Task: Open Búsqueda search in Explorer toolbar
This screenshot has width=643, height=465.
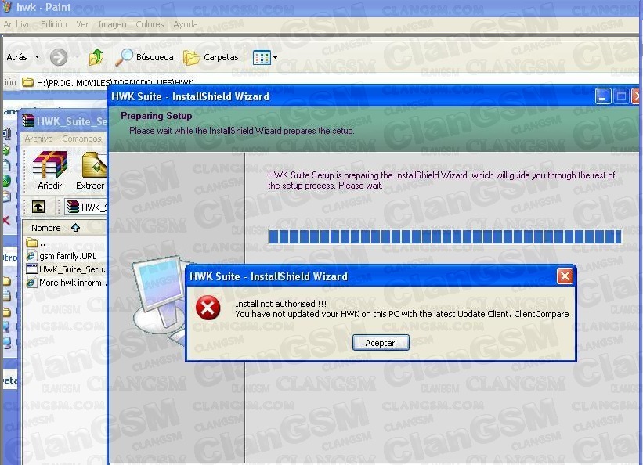Action: pos(144,57)
